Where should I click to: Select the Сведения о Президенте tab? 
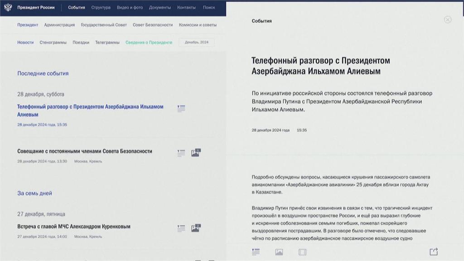[149, 42]
